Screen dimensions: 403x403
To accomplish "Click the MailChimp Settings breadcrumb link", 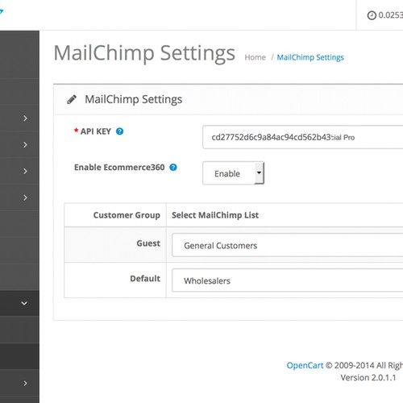I will click(x=310, y=57).
